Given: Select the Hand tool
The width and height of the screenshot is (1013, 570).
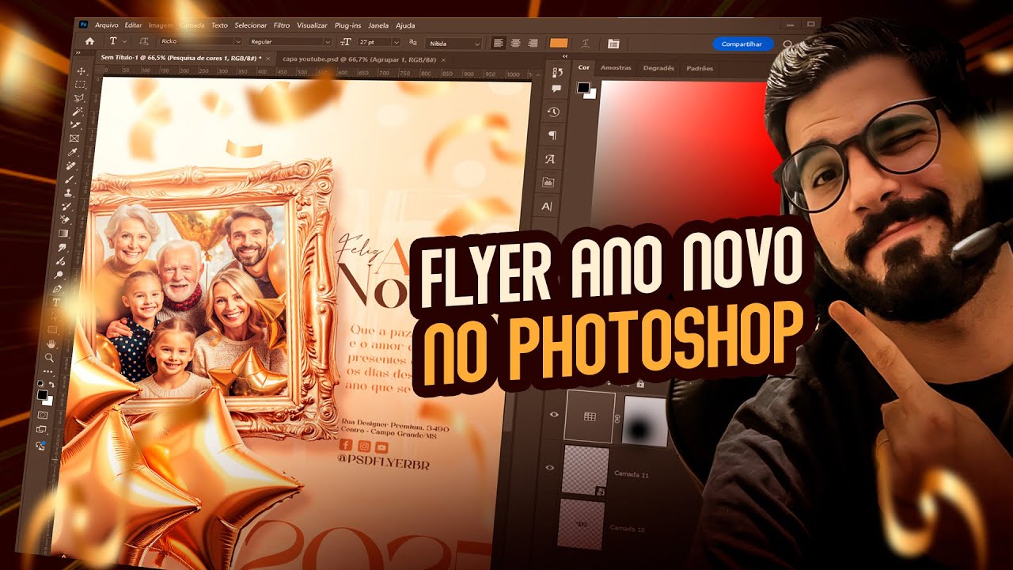Looking at the screenshot, I should click(x=51, y=344).
